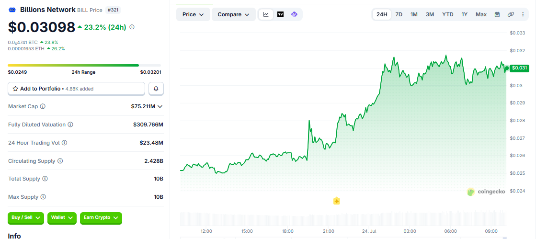This screenshot has width=536, height=239.
Task: Open Max Supply info icon
Action: (43, 197)
